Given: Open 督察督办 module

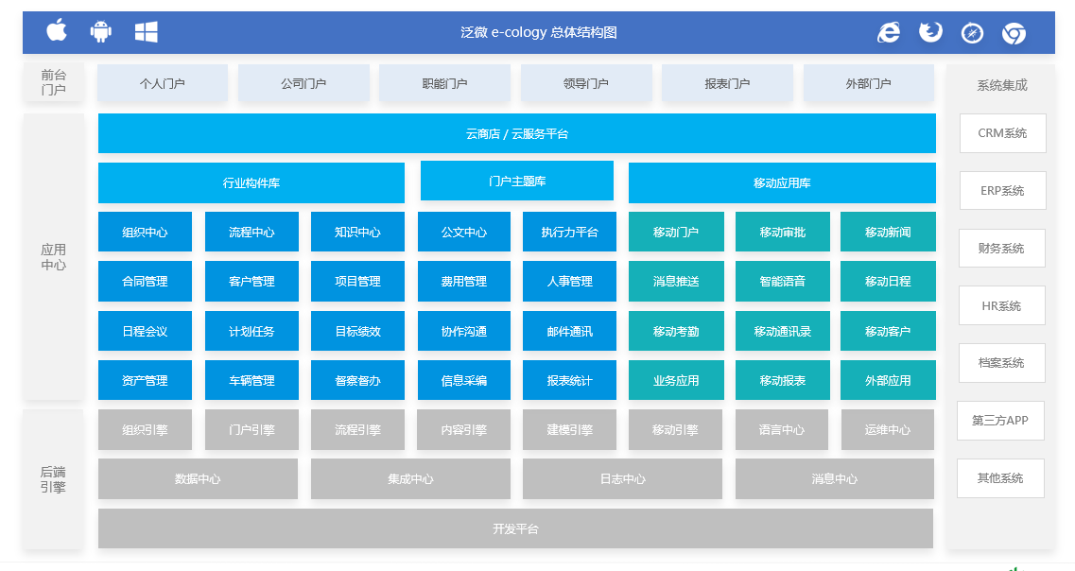Looking at the screenshot, I should click(358, 380).
